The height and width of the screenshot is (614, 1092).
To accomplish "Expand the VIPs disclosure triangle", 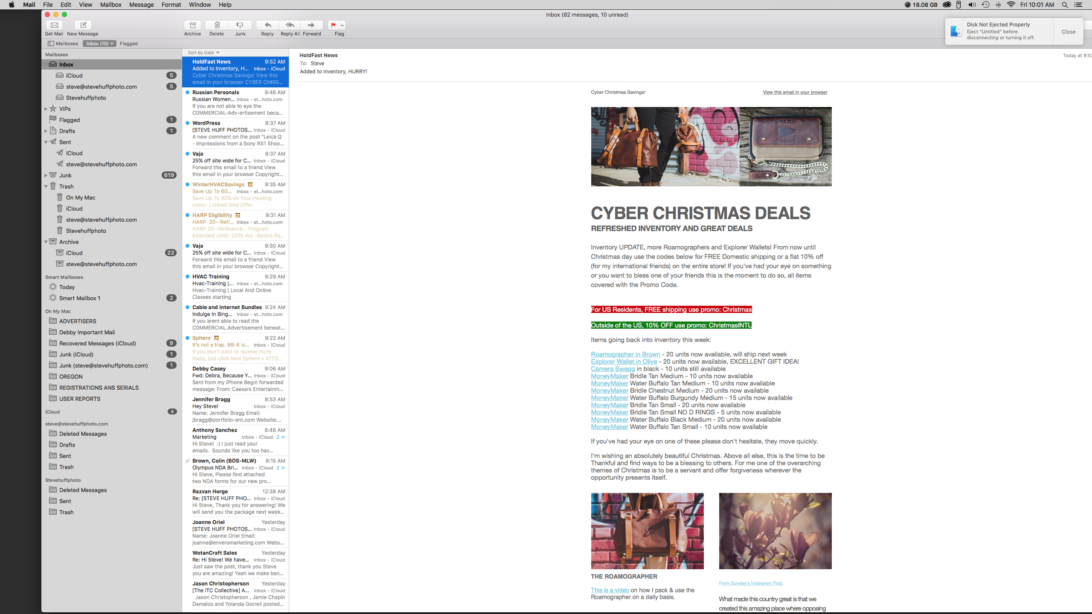I will (x=46, y=109).
